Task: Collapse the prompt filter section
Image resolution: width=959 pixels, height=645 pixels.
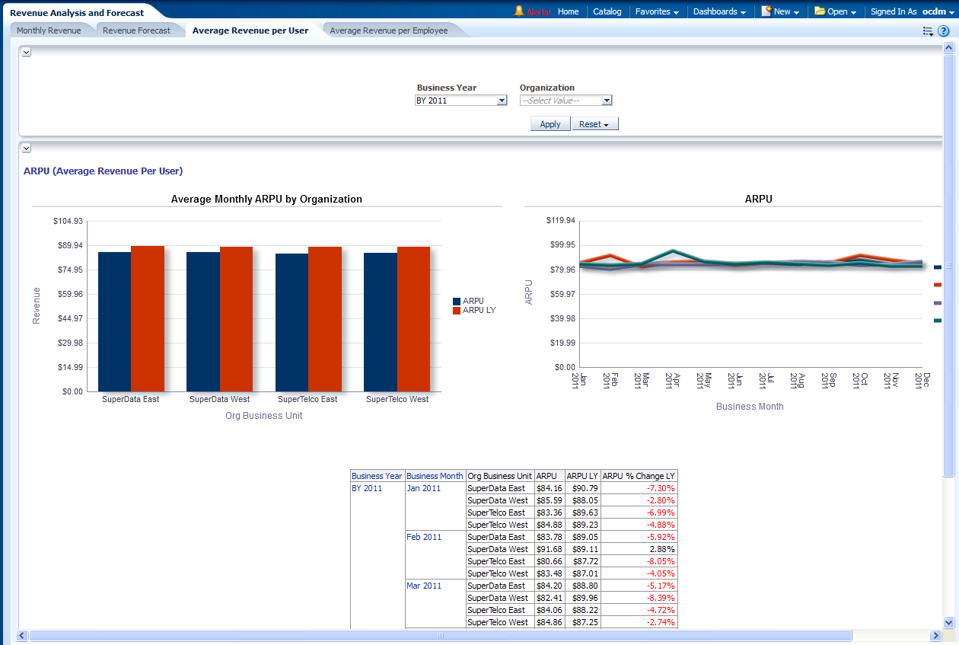Action: click(x=26, y=52)
